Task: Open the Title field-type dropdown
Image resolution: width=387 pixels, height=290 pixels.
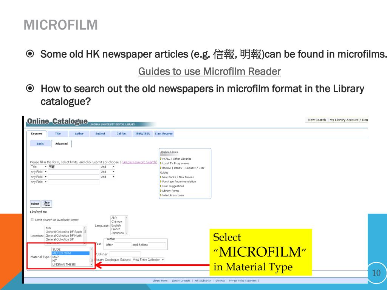Action: [x=39, y=167]
